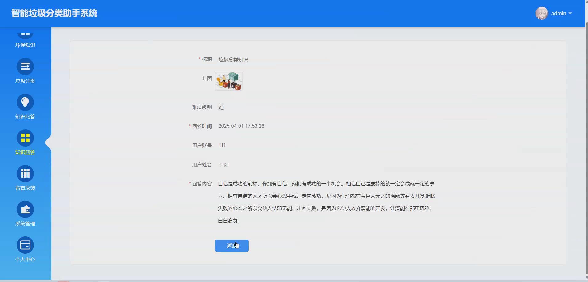
Task: Click the admin avatar picture
Action: coord(542,13)
